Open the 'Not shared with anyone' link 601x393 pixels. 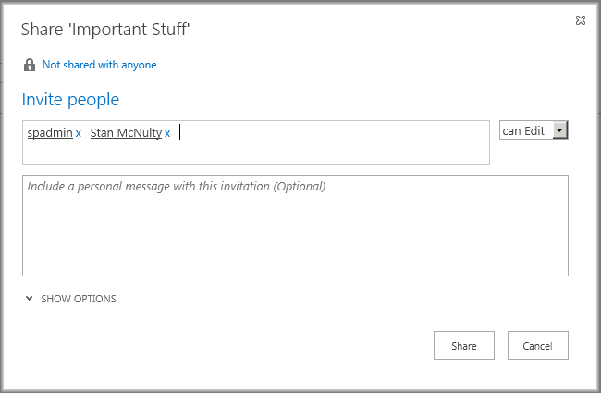[99, 65]
